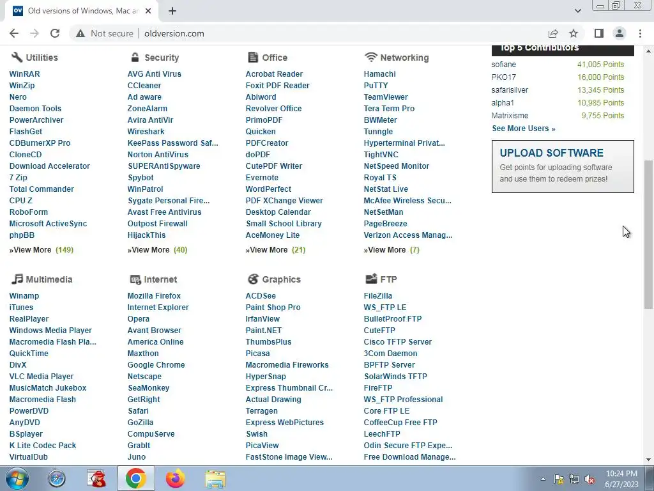Open the browser side panel
Image resolution: width=654 pixels, height=491 pixels.
(x=598, y=33)
